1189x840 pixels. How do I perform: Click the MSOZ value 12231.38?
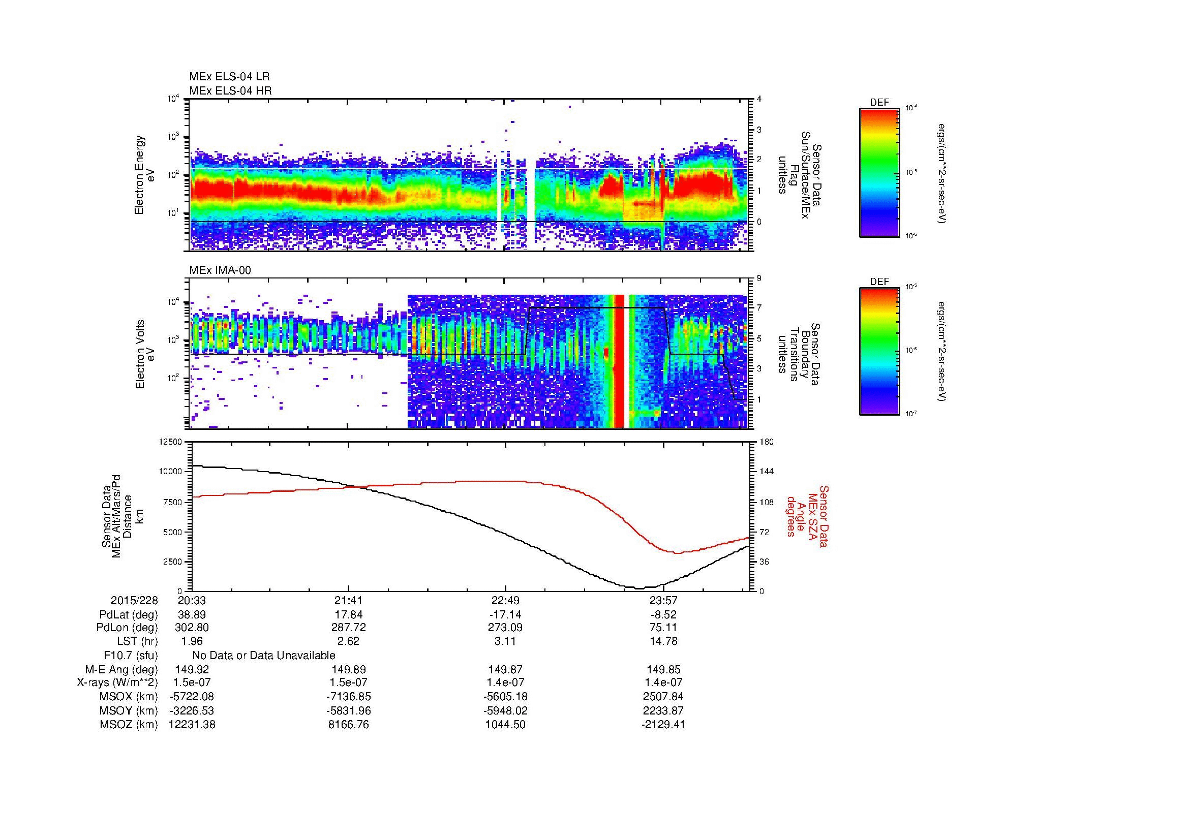(x=192, y=725)
